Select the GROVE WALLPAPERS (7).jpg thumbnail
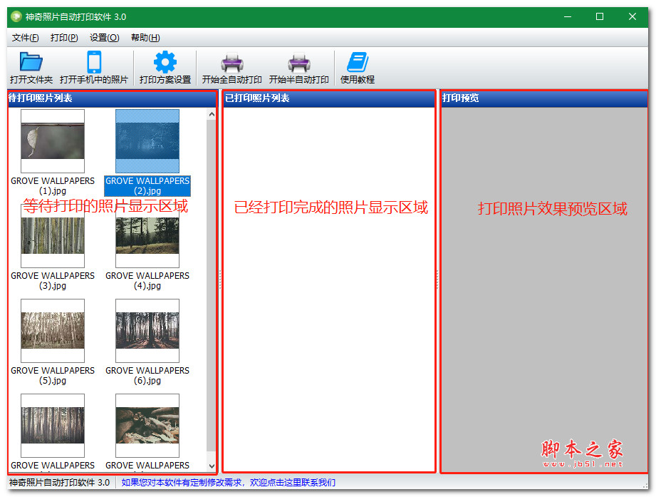This screenshot has width=656, height=497. (x=52, y=425)
